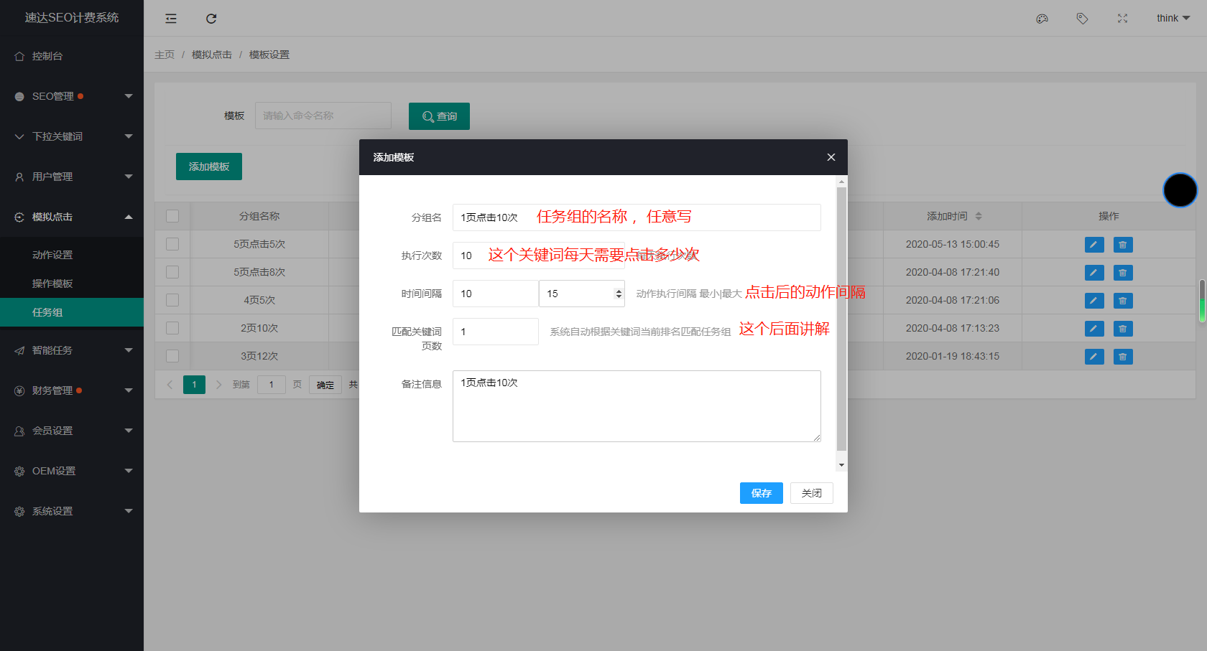Click the refresh icon in top bar
The width and height of the screenshot is (1207, 651).
tap(211, 19)
